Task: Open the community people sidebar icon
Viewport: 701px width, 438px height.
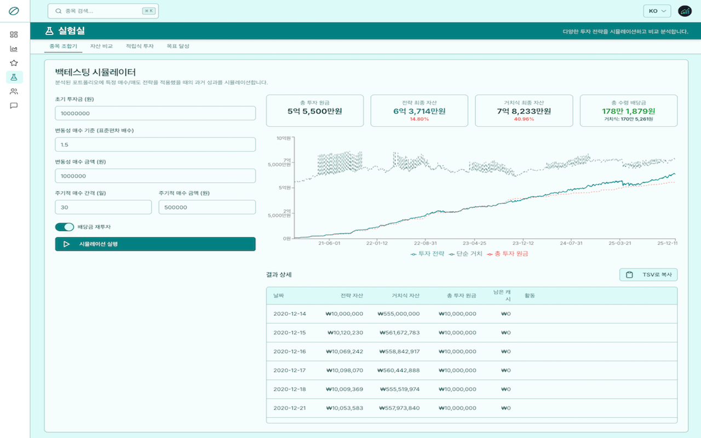Action: 14,91
